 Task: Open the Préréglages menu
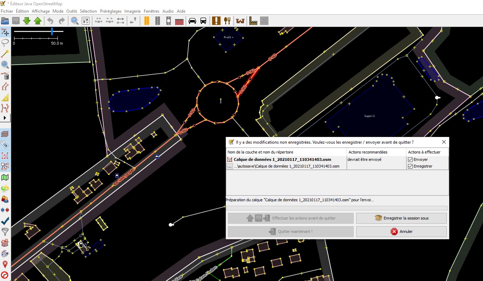111,11
